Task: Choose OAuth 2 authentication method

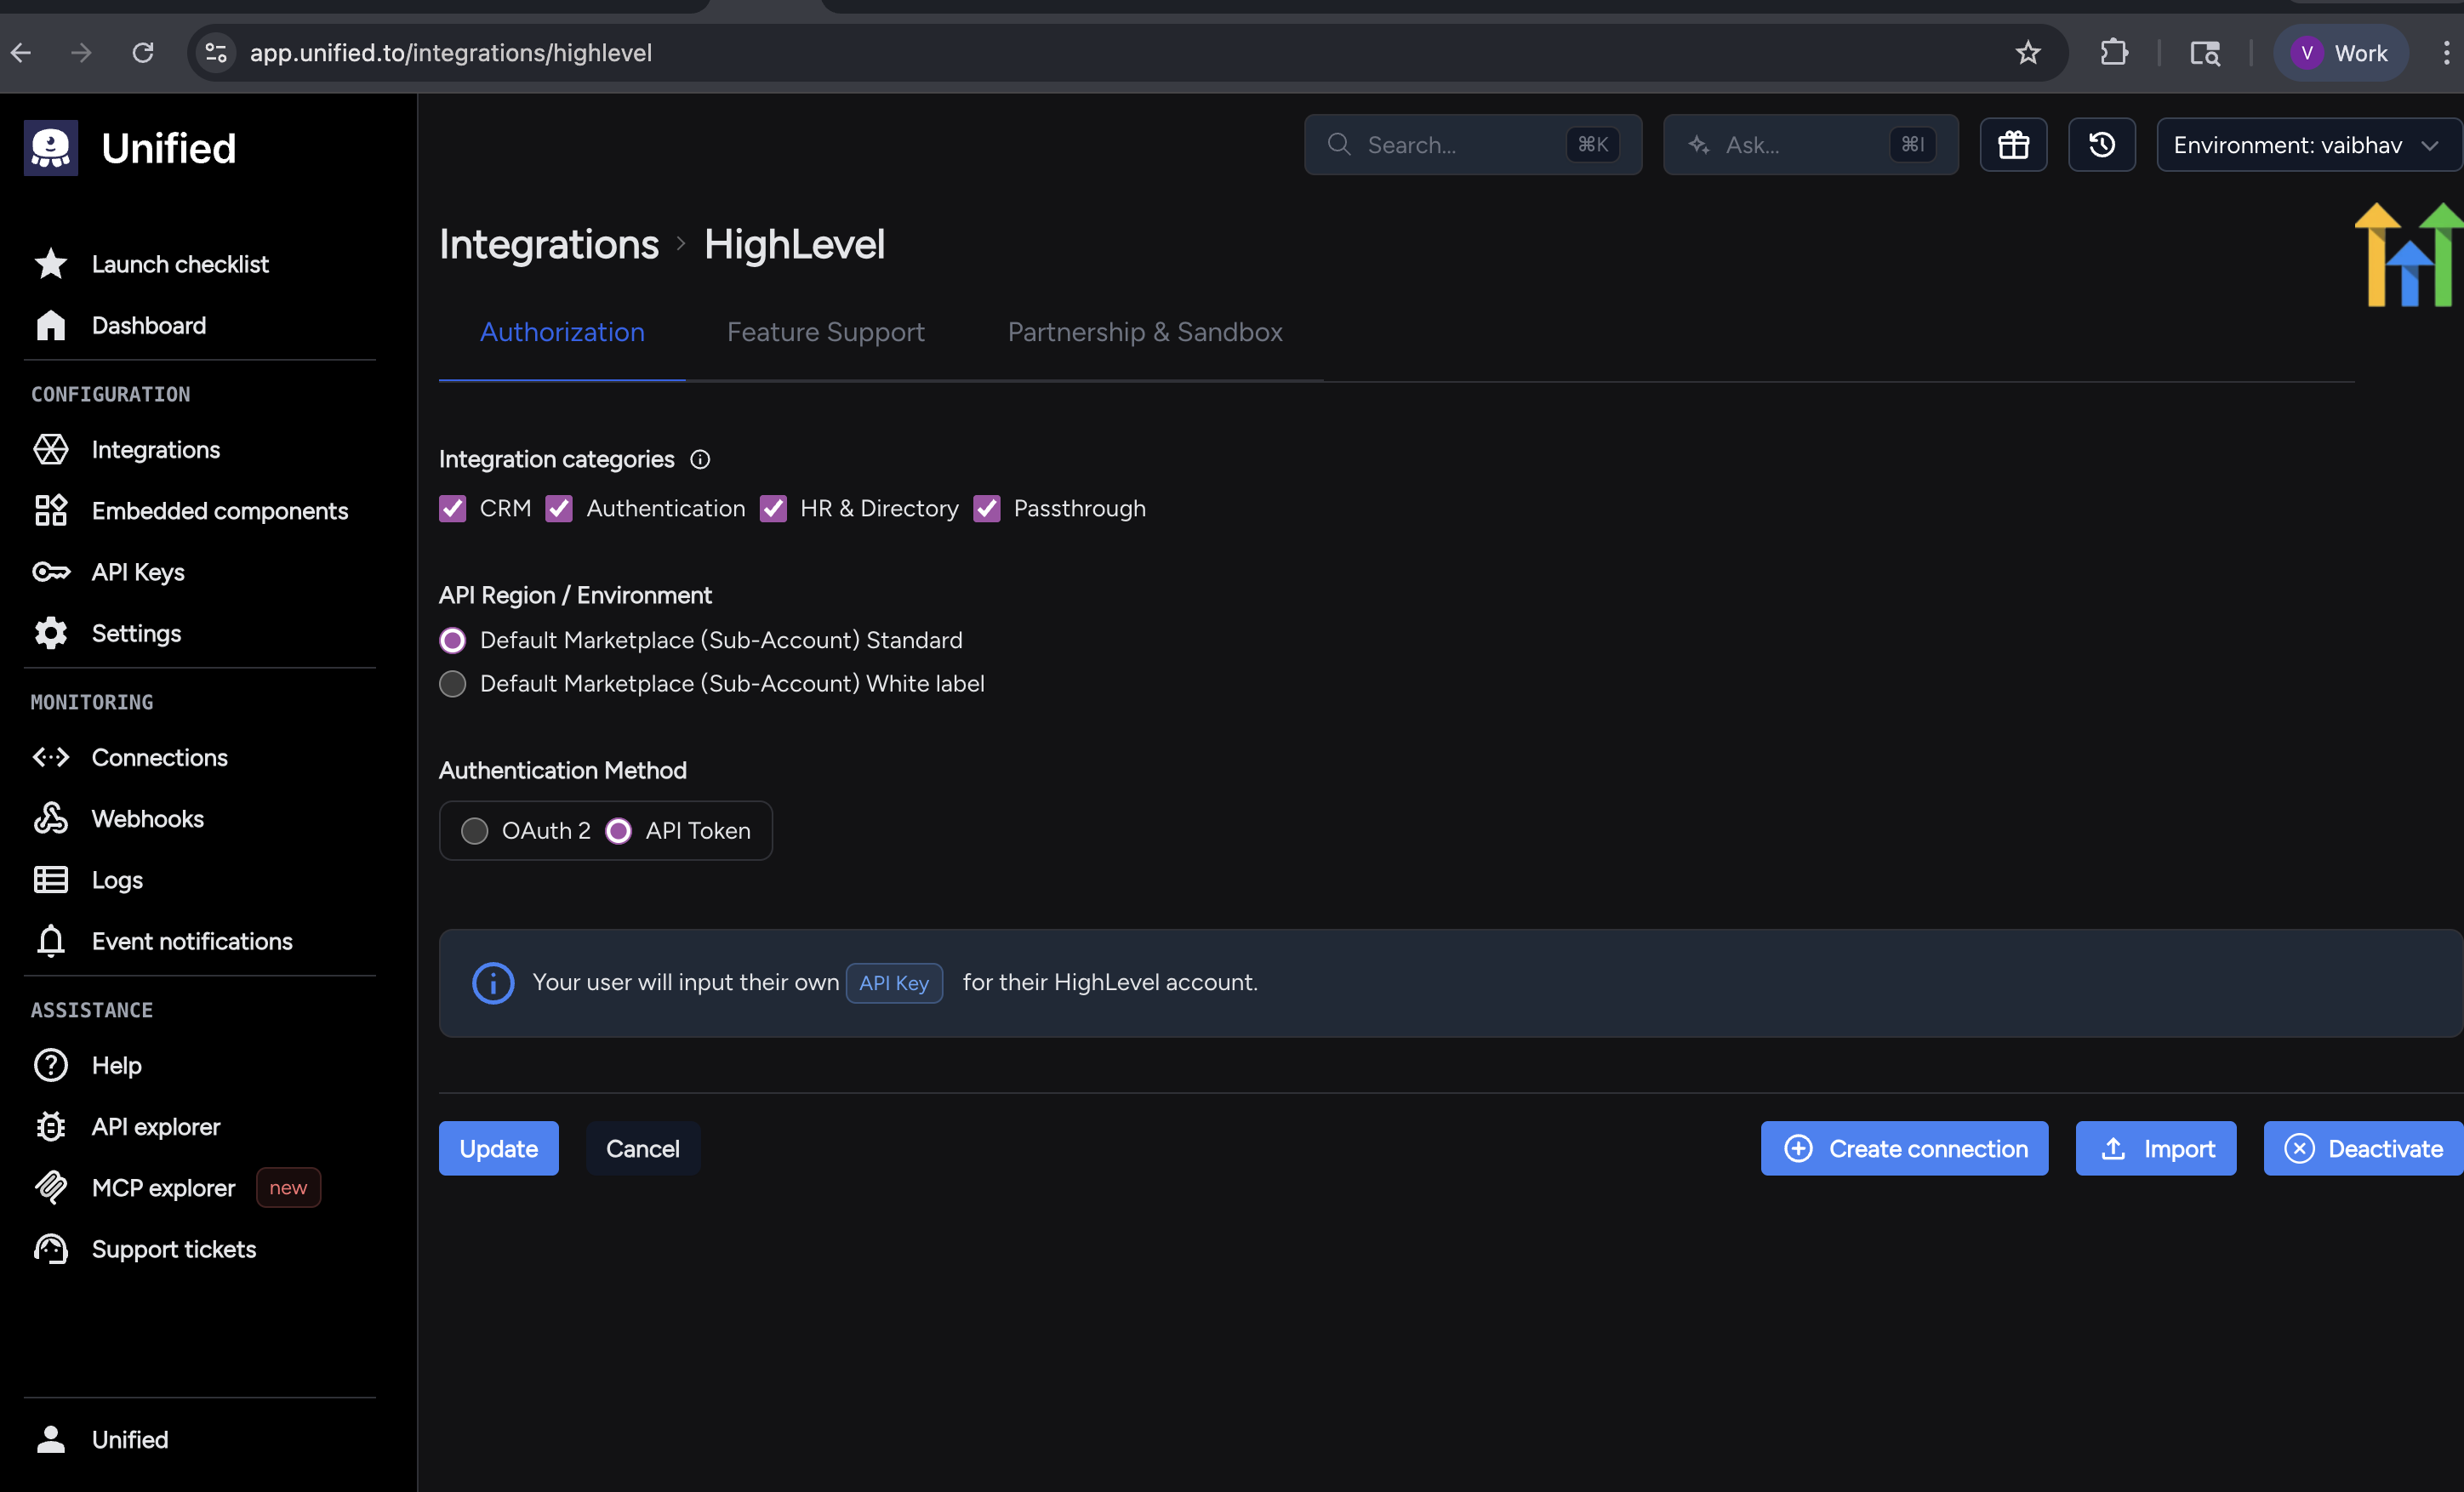Action: [x=475, y=830]
